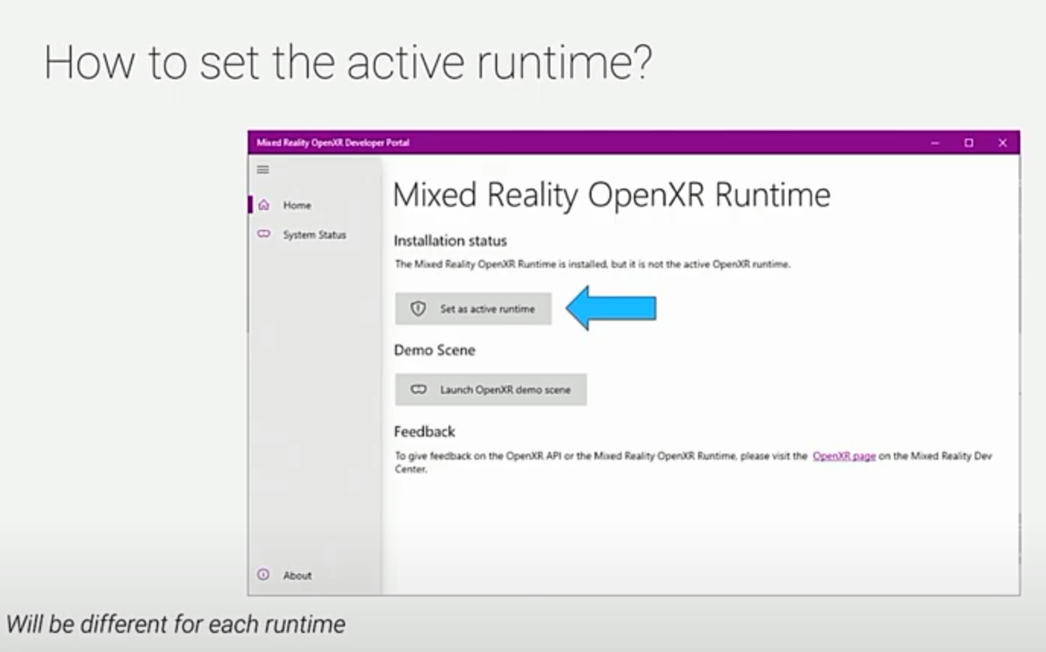Click shield icon on Set as active runtime
The width and height of the screenshot is (1046, 652).
tap(417, 309)
